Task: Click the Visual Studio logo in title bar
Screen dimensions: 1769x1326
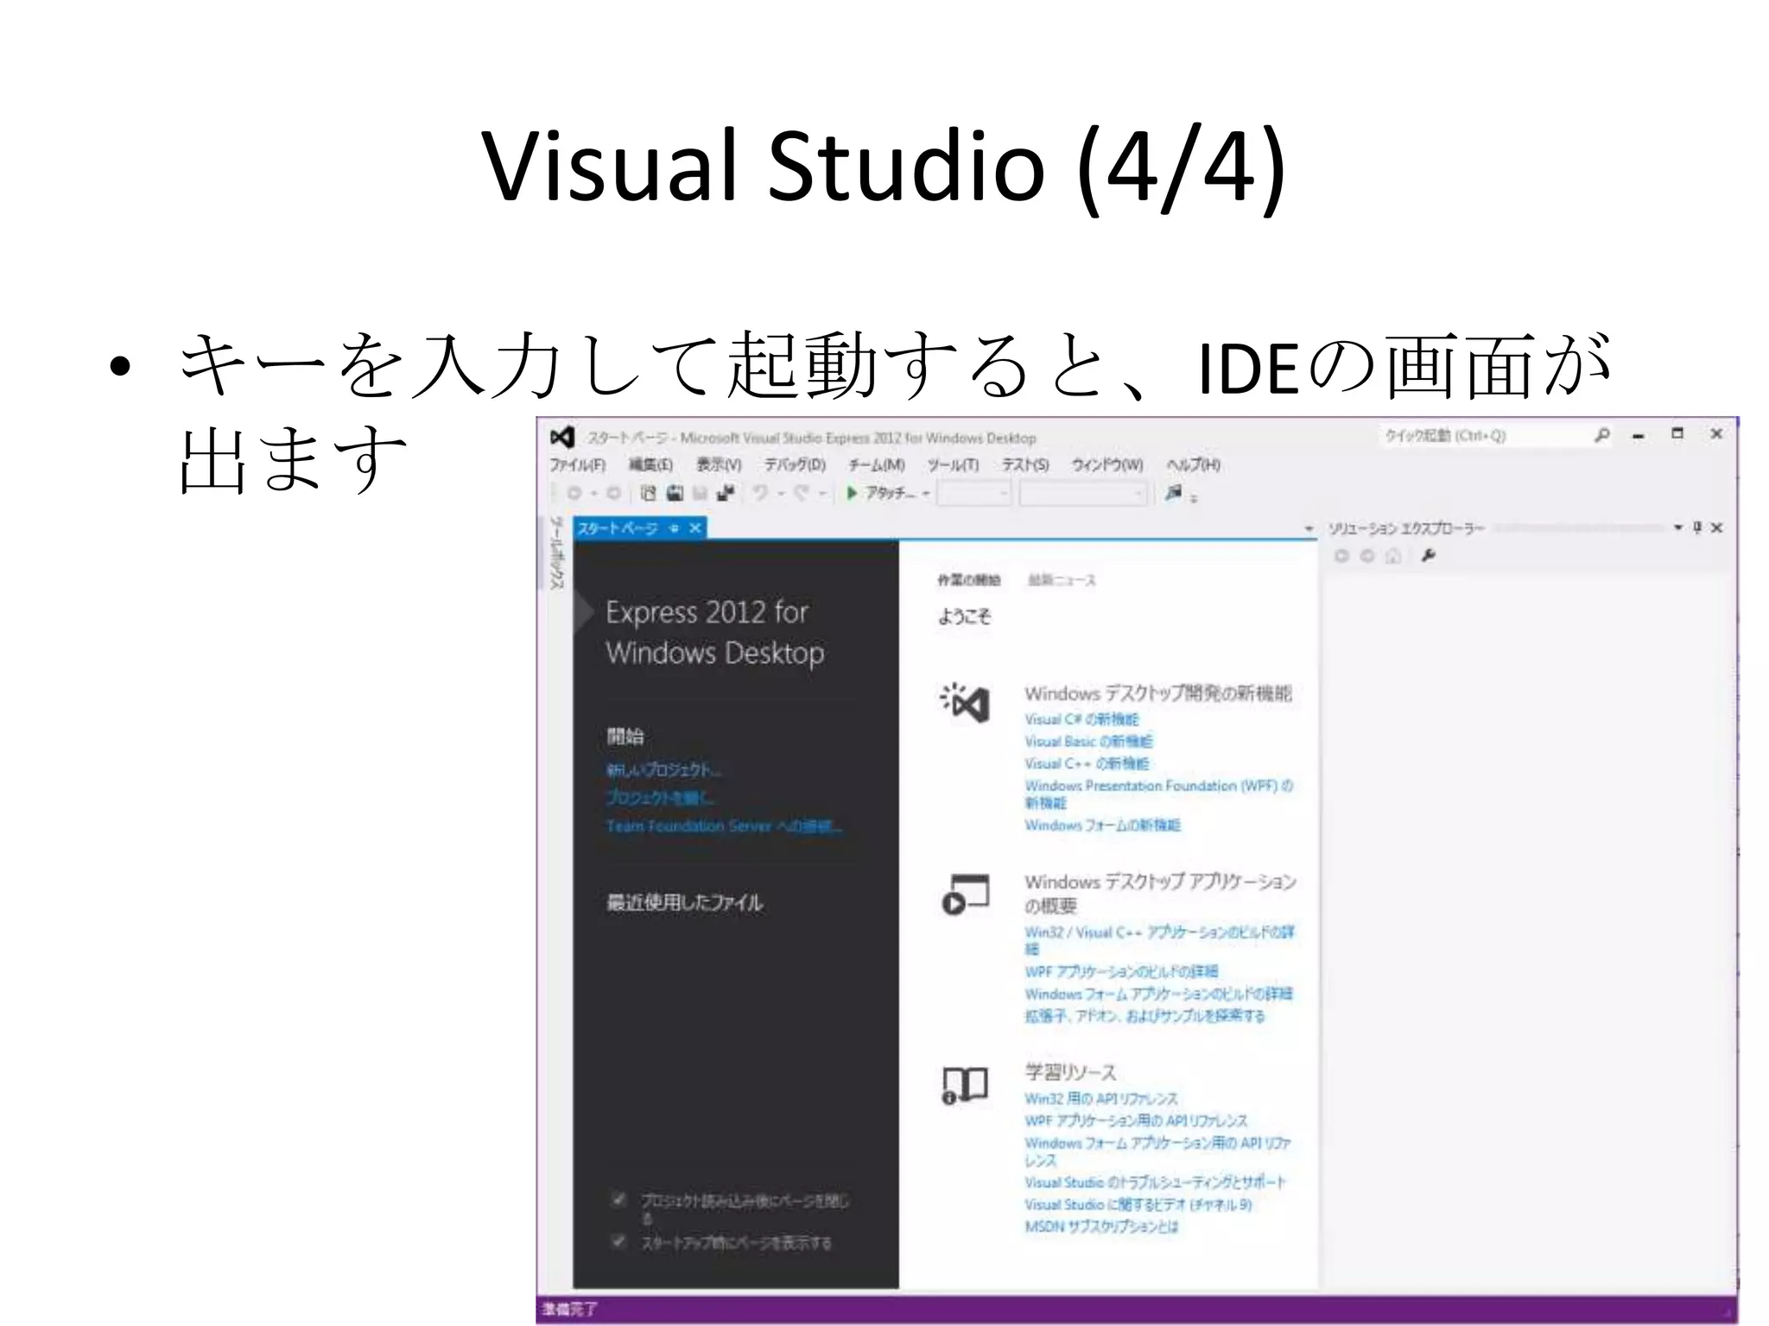Action: [x=562, y=438]
